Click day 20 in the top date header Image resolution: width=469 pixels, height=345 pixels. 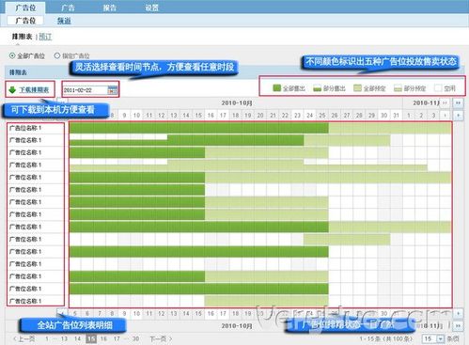tap(260, 116)
